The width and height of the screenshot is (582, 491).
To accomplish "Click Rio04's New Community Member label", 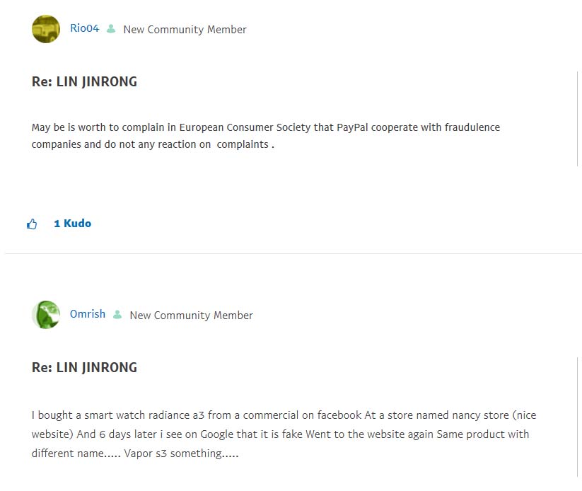I will coord(185,30).
